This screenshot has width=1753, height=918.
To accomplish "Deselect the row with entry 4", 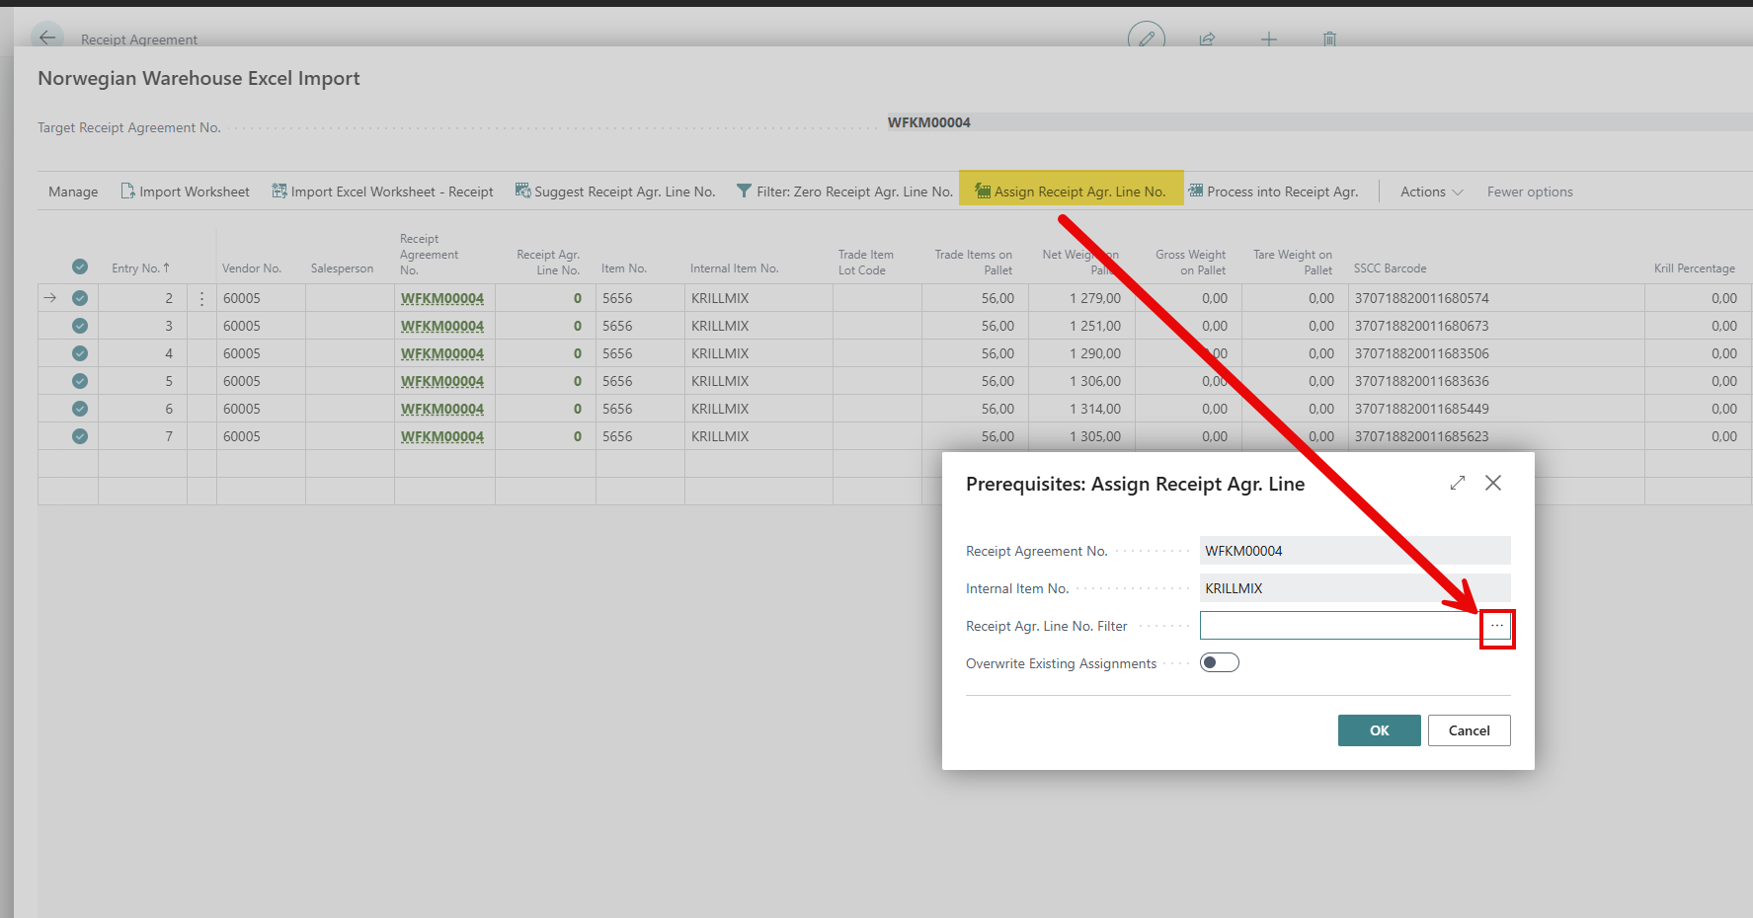I will (x=80, y=353).
